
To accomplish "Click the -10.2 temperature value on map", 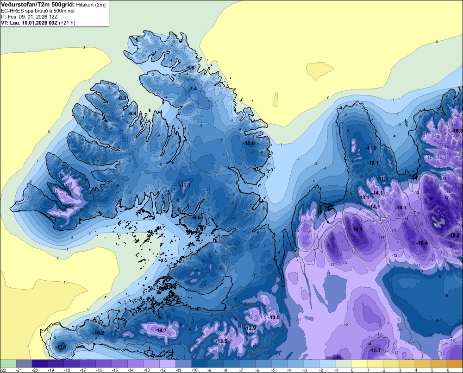I will (x=98, y=333).
